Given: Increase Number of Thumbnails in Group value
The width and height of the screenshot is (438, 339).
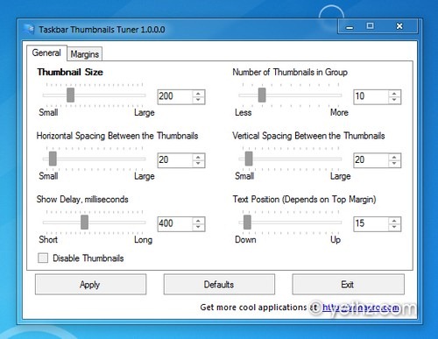Looking at the screenshot, I should (x=394, y=94).
